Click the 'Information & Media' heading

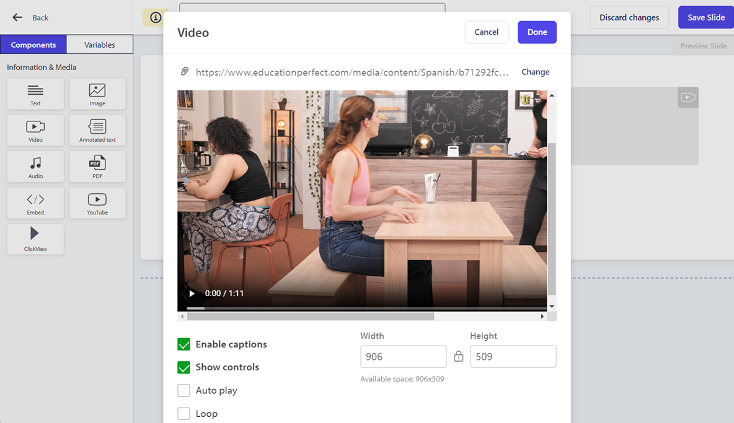pyautogui.click(x=41, y=68)
